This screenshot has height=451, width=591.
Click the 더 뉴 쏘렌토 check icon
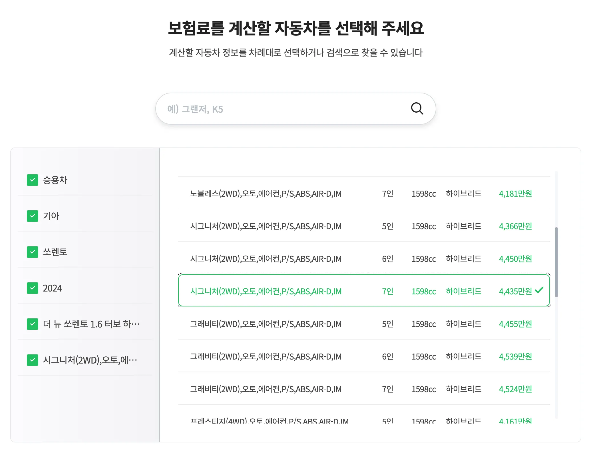coord(32,324)
